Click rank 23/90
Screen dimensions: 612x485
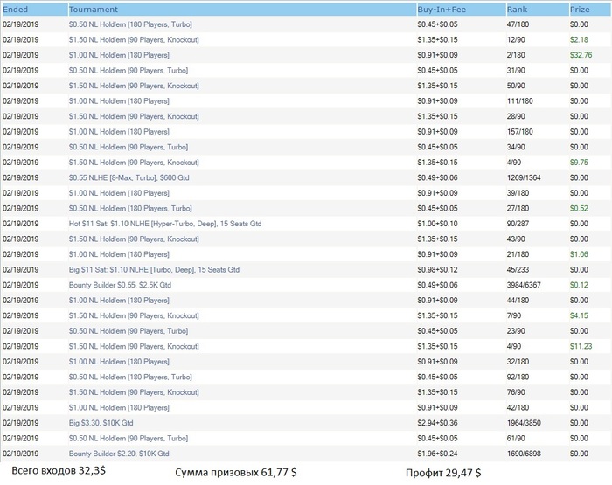click(516, 331)
